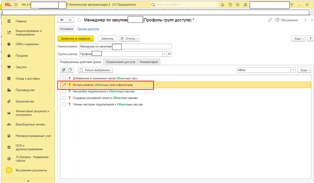Open Группы доступа link
Viewport: 314px width, 183px height.
(88, 29)
